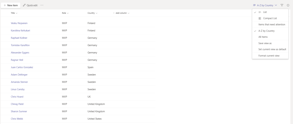This screenshot has width=293, height=124.
Task: Open the information pane icon
Action: point(288,5)
